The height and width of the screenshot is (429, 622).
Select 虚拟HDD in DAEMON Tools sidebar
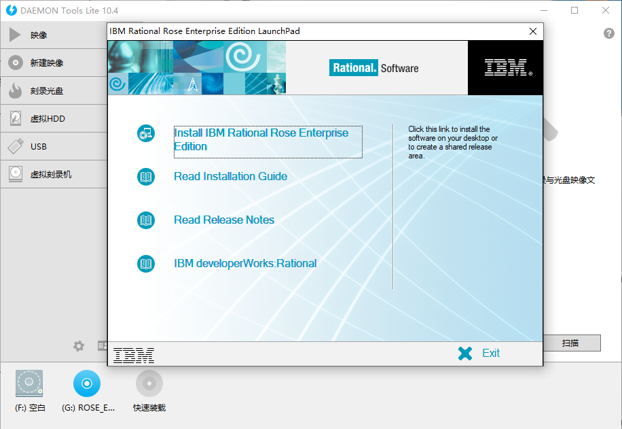54,118
